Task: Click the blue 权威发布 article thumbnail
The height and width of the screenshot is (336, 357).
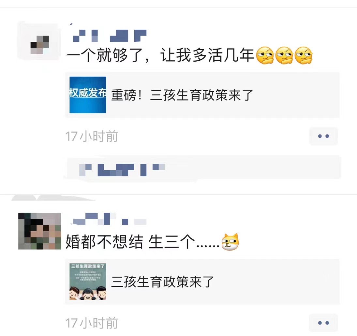Action: click(x=88, y=95)
